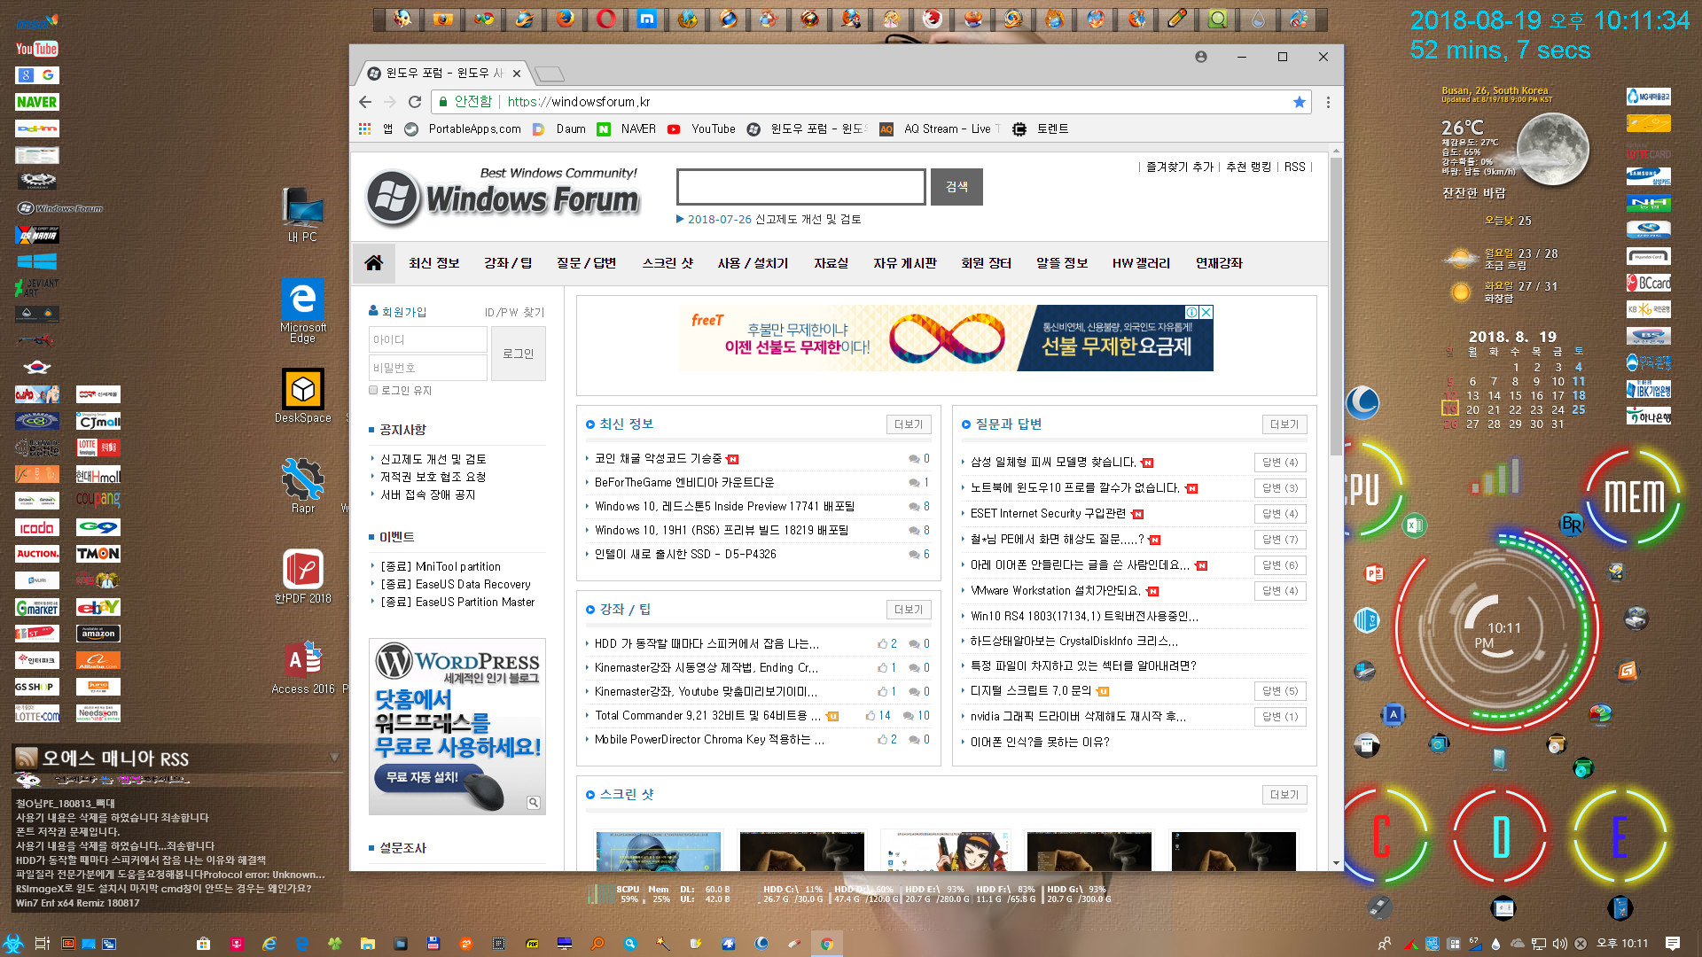Click the forum search input field
This screenshot has width=1702, height=957.
pyautogui.click(x=801, y=187)
